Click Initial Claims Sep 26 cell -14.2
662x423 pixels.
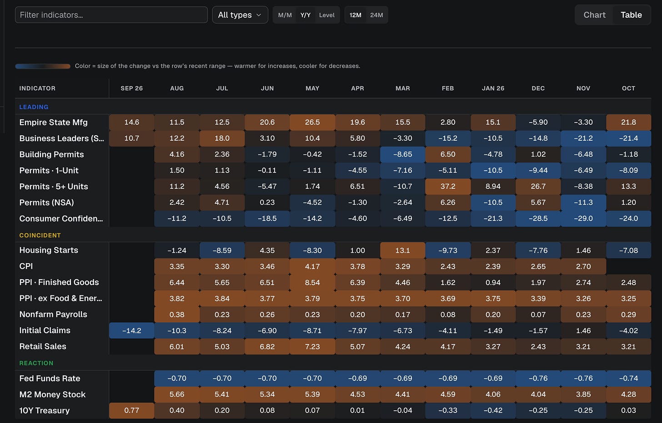click(x=132, y=330)
